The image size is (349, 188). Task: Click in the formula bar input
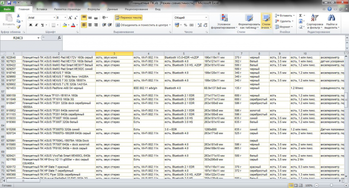click(204, 43)
